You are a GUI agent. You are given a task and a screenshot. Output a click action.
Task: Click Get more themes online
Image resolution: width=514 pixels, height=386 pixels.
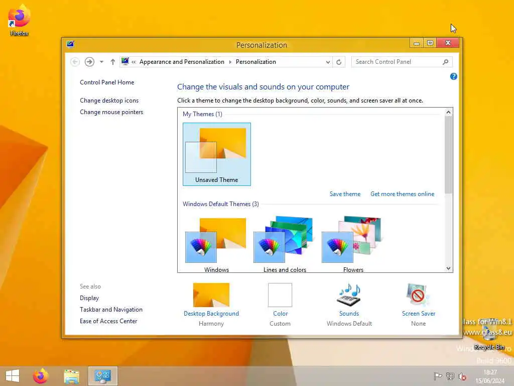click(402, 194)
